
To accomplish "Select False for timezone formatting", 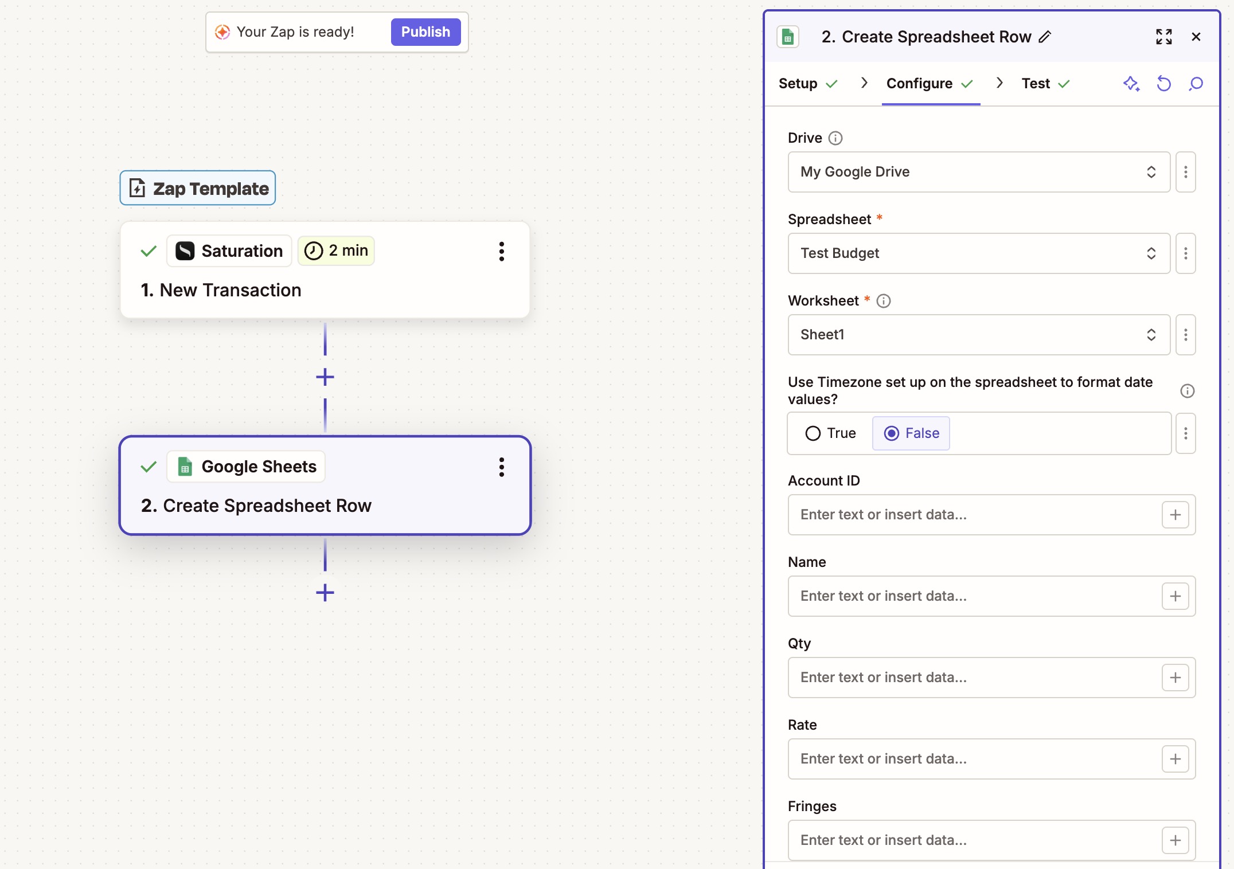I will 911,433.
